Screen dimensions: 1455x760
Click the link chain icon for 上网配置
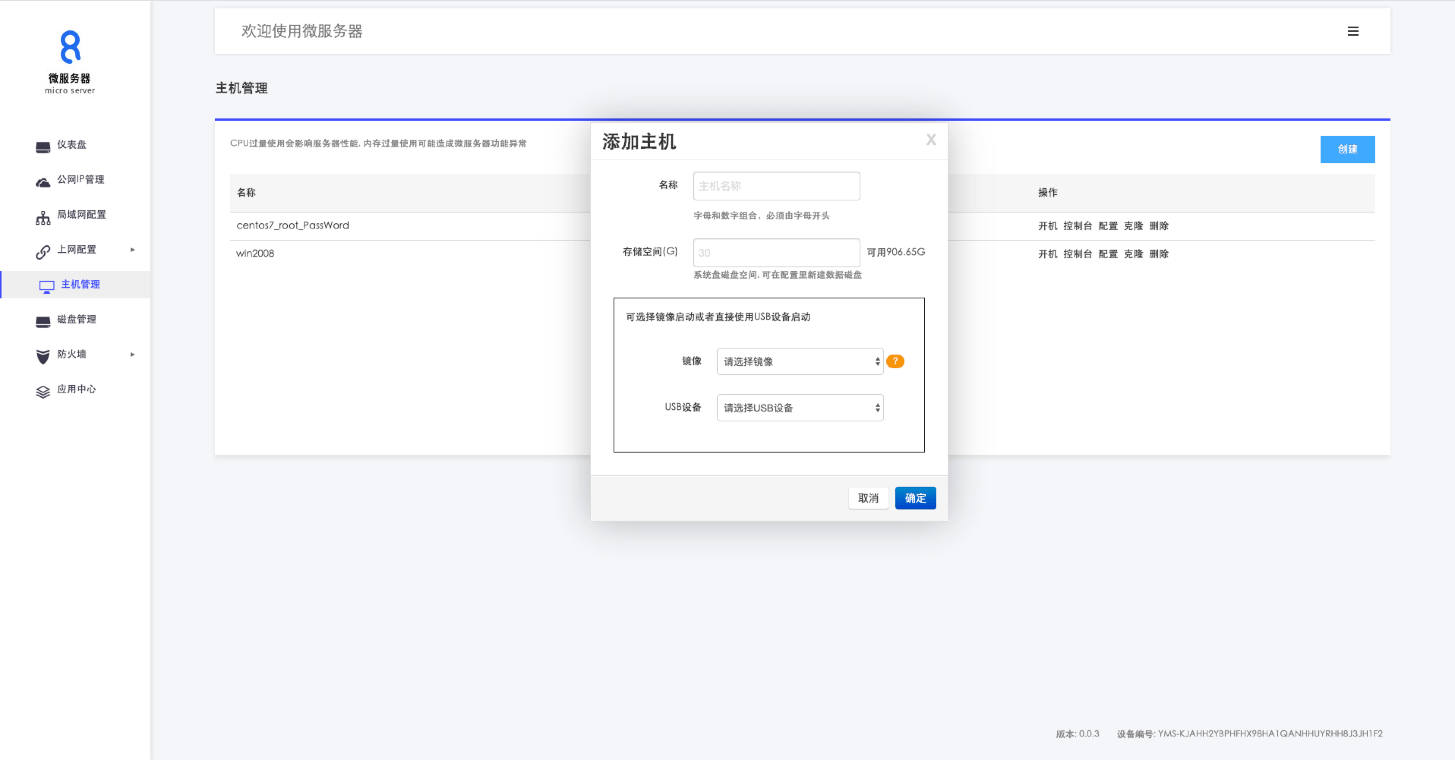(43, 252)
